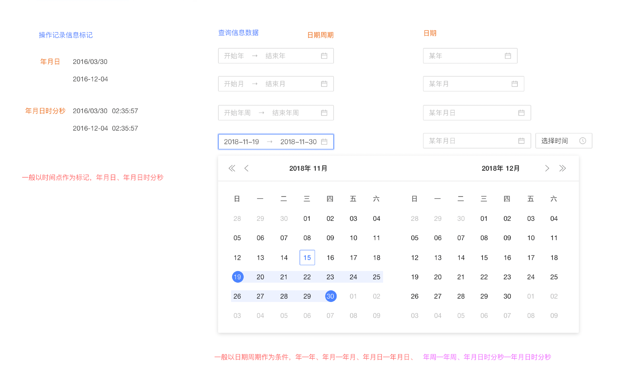This screenshot has height=391, width=625.
Task: Select today's date 15 in November
Action: pyautogui.click(x=307, y=258)
